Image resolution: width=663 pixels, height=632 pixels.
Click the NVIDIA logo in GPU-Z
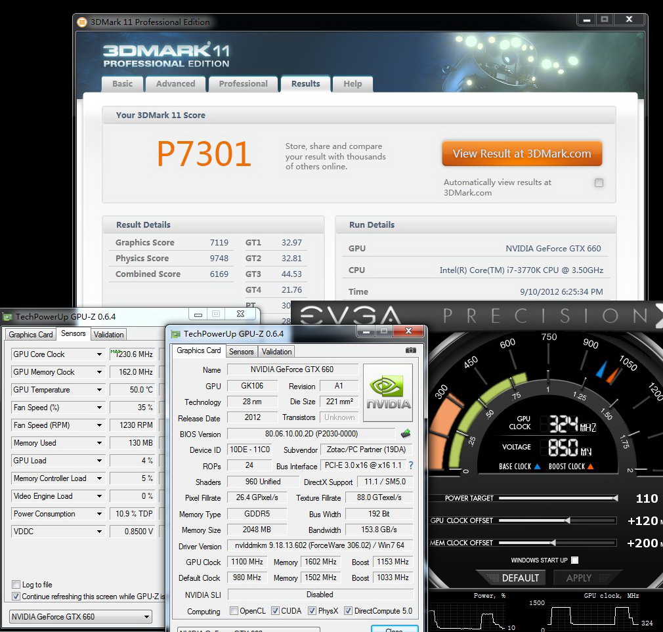point(388,392)
